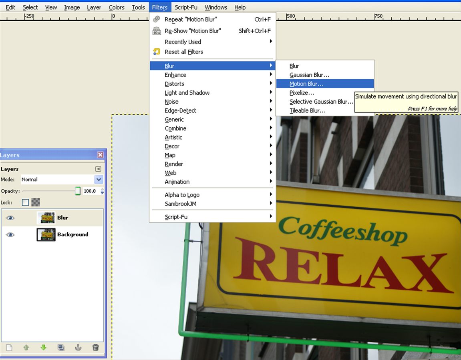The height and width of the screenshot is (360, 461).
Task: Open the Edit menu
Action: 10,7
